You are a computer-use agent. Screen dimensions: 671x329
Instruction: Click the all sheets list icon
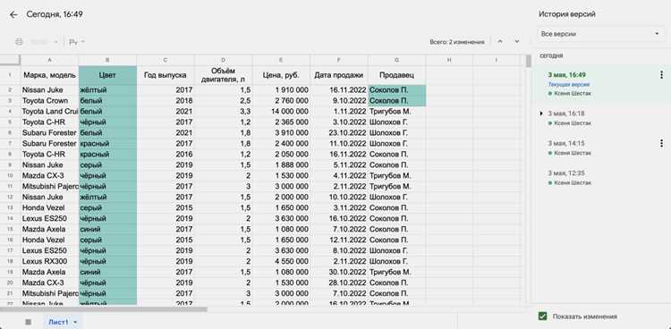(29, 322)
